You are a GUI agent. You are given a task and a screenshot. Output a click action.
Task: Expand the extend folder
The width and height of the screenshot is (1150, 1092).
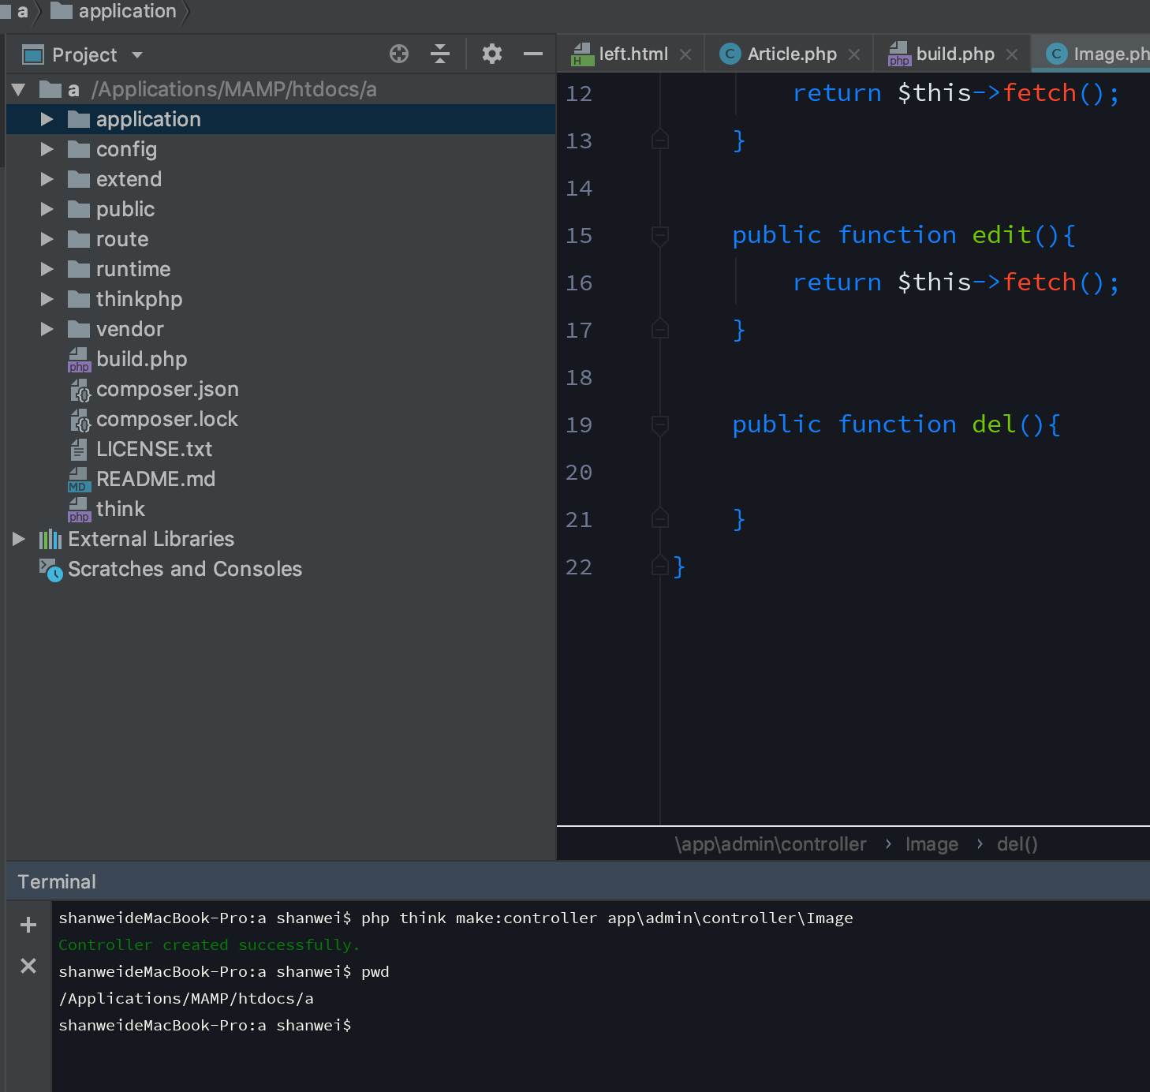47,179
